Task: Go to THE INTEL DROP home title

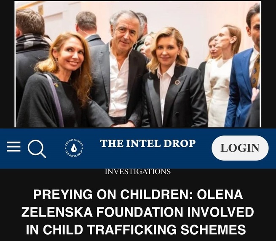Action: (148, 143)
